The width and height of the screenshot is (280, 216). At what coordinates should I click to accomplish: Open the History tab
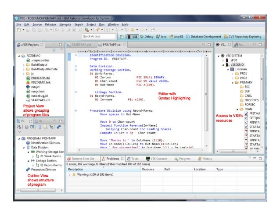[205, 159]
